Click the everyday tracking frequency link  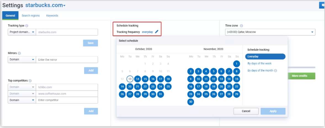click(x=147, y=32)
